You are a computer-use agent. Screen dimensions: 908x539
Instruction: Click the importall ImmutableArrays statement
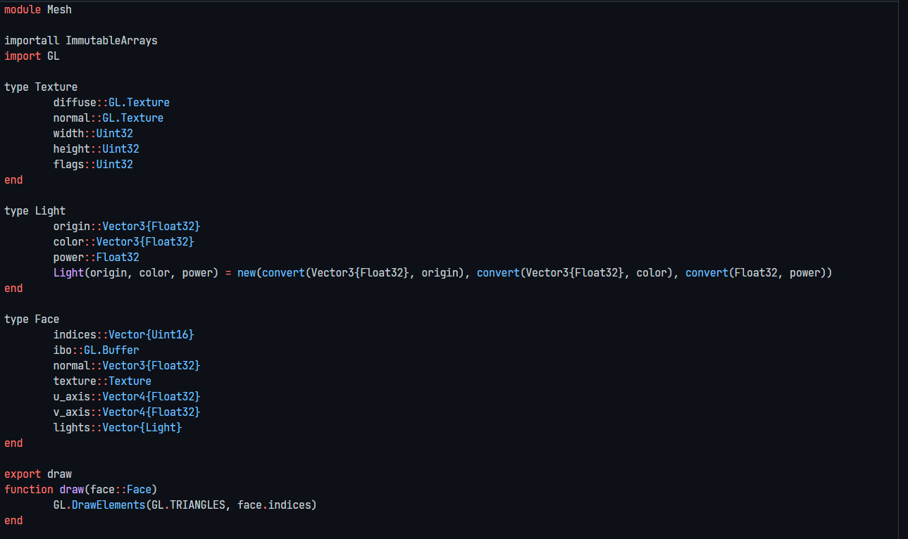79,40
